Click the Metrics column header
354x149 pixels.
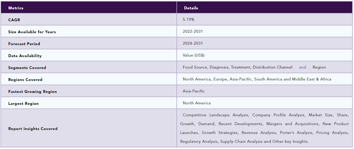16,8
